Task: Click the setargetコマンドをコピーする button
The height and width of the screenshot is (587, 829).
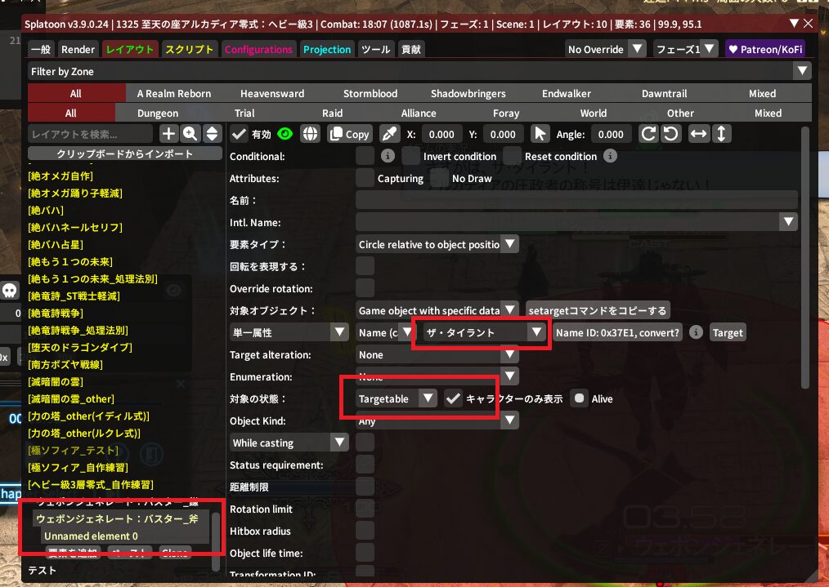Action: 598,310
